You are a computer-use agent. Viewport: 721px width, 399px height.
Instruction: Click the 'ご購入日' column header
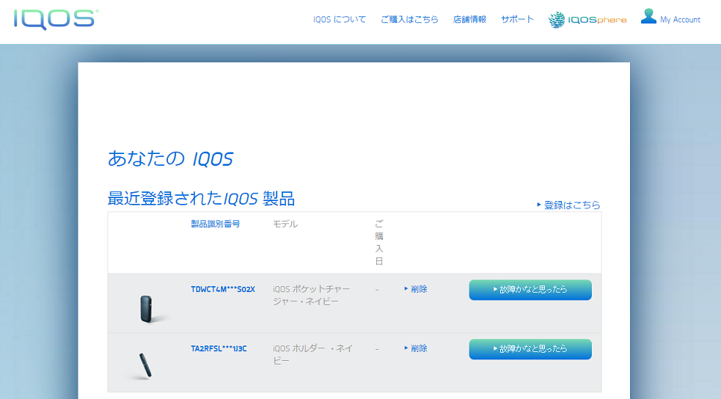pyautogui.click(x=379, y=242)
